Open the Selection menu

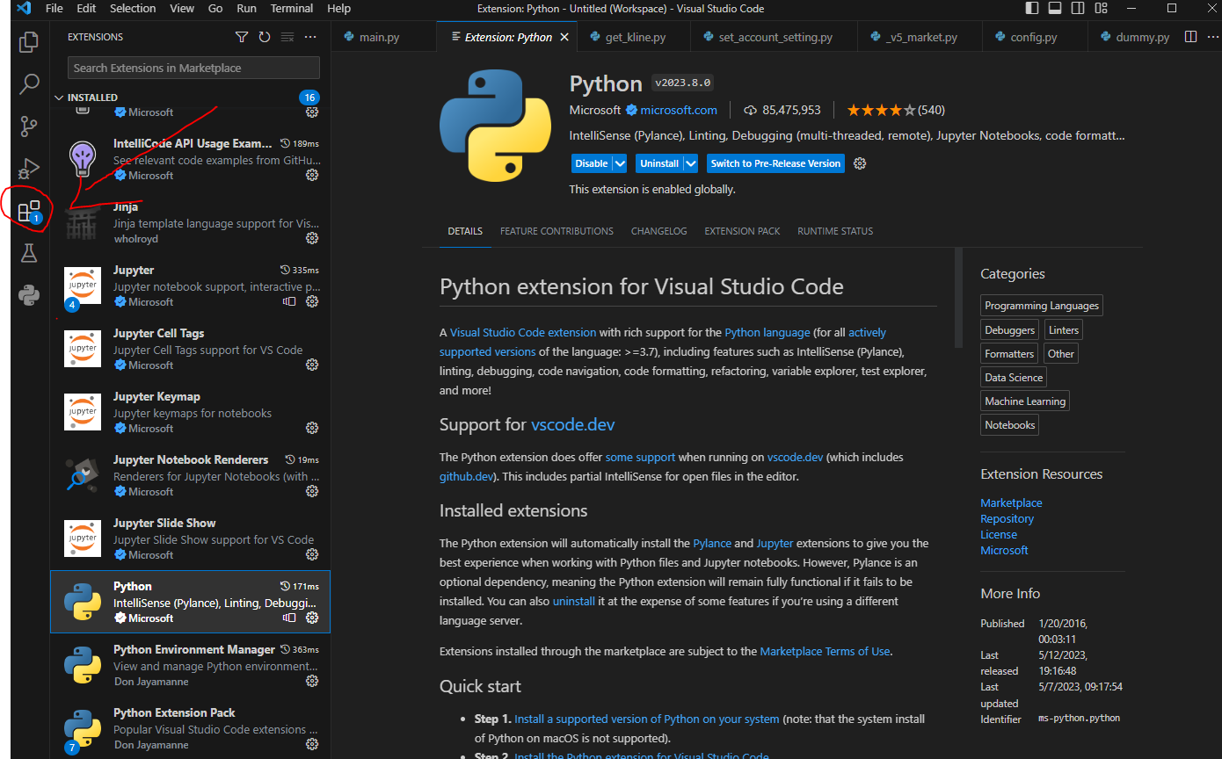[x=133, y=9]
